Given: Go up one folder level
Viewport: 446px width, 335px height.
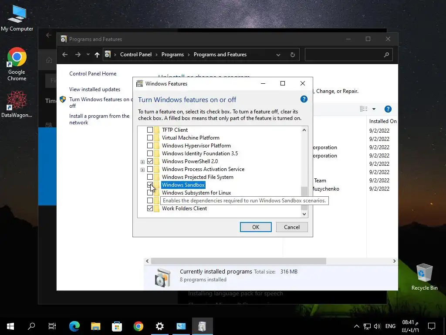Looking at the screenshot, I should coord(97,55).
